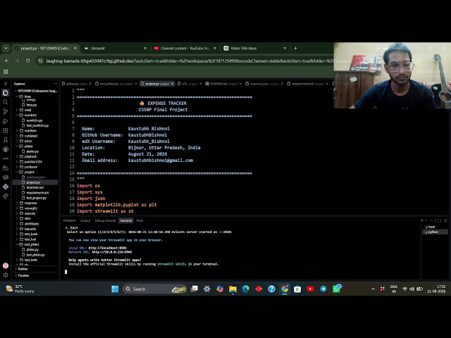The image size is (451, 338).
Task: Select the python terminal session
Action: 435,232
